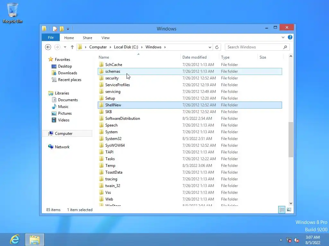Viewport: 329px width, 246px height.
Task: Select the Temp folder name
Action: coord(110,166)
